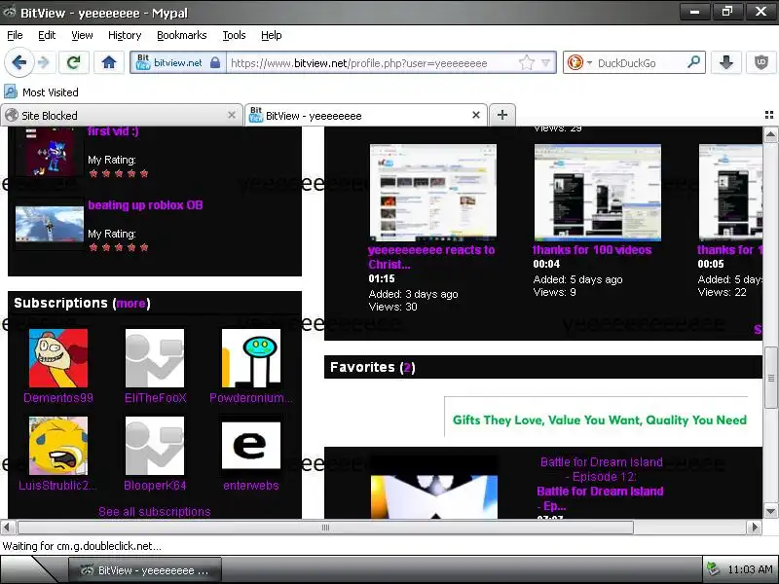Open the Bookmarks menu
The image size is (779, 584).
click(182, 35)
